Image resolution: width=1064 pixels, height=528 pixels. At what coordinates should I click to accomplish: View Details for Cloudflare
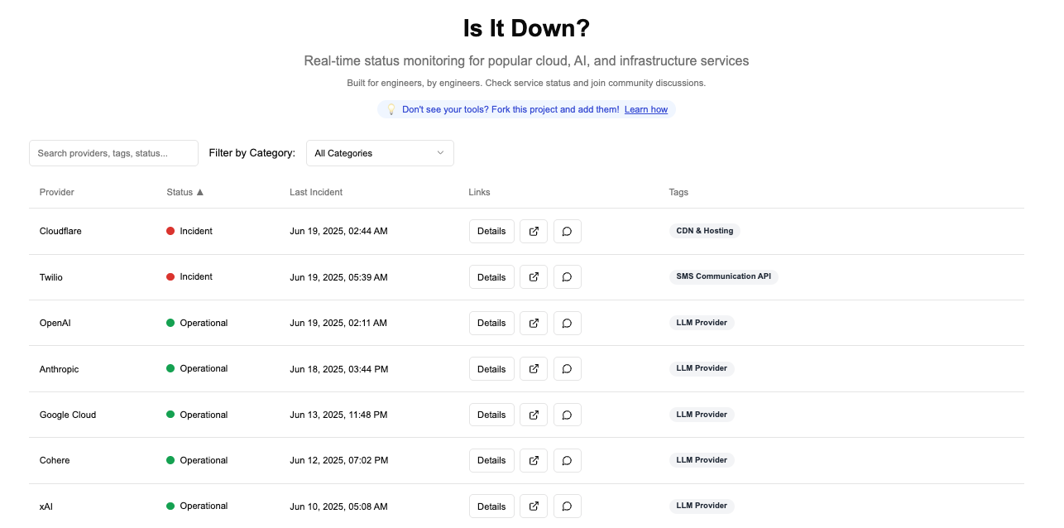pos(491,231)
